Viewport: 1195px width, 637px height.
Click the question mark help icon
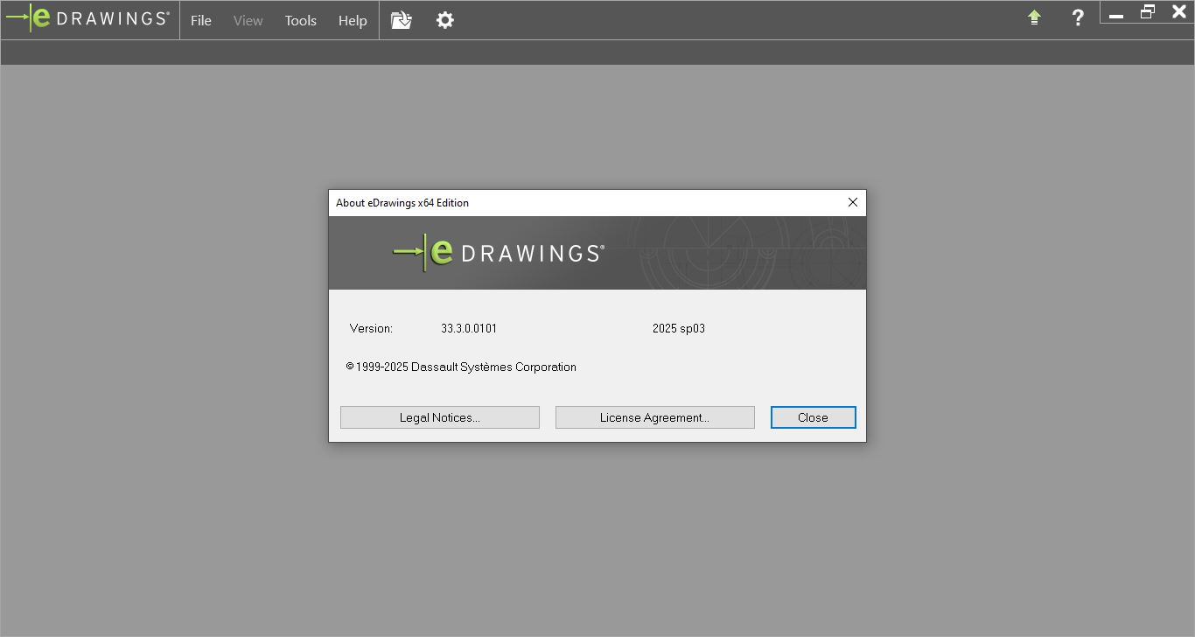click(1078, 17)
